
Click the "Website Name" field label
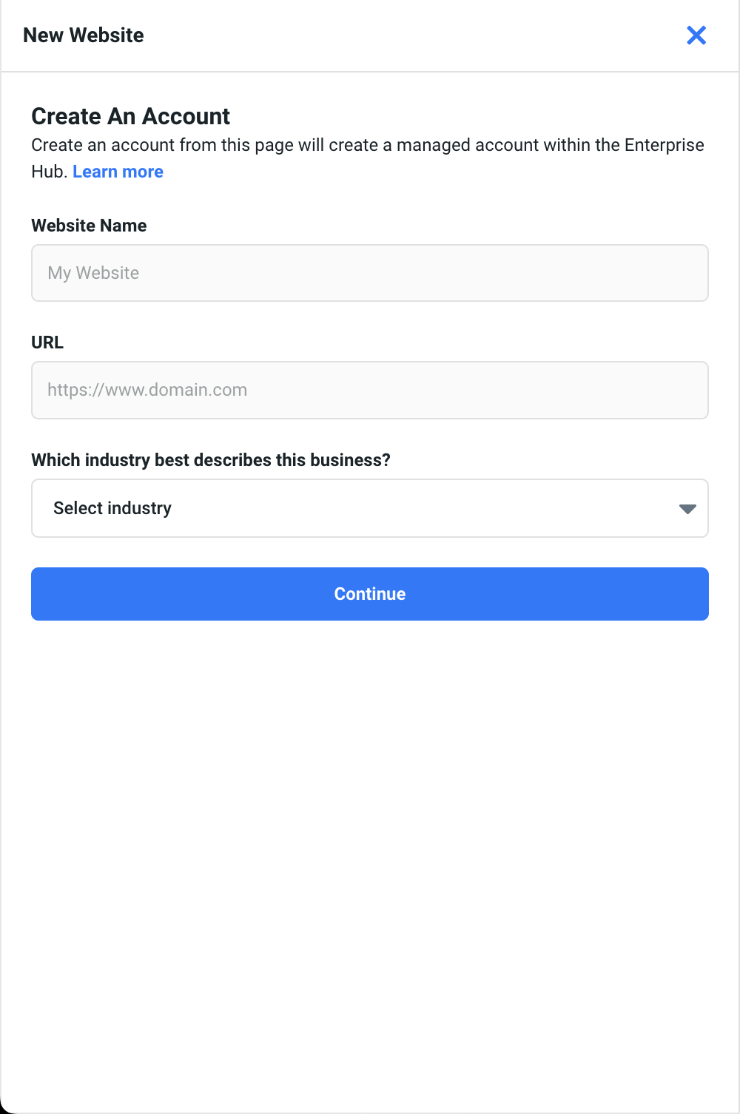[89, 226]
